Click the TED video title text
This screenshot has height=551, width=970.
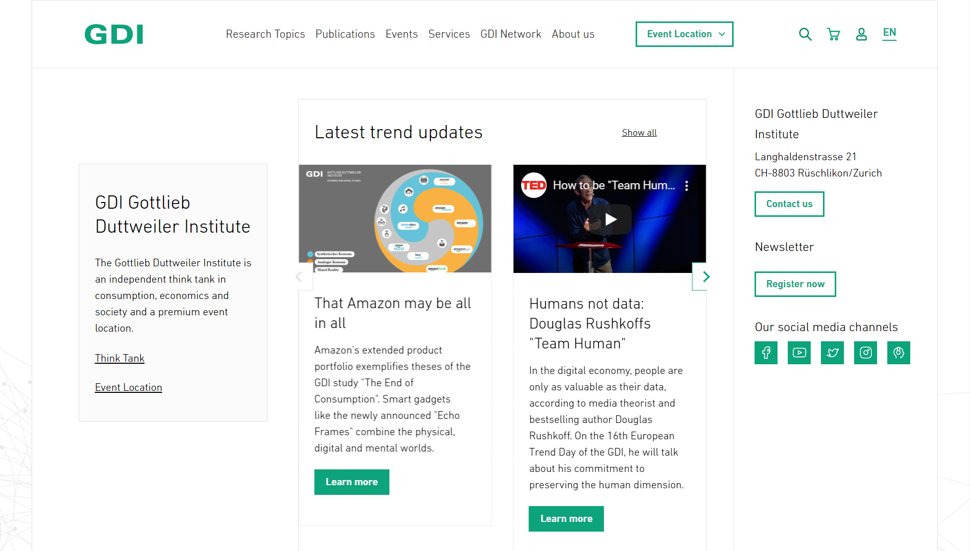pyautogui.click(x=614, y=185)
